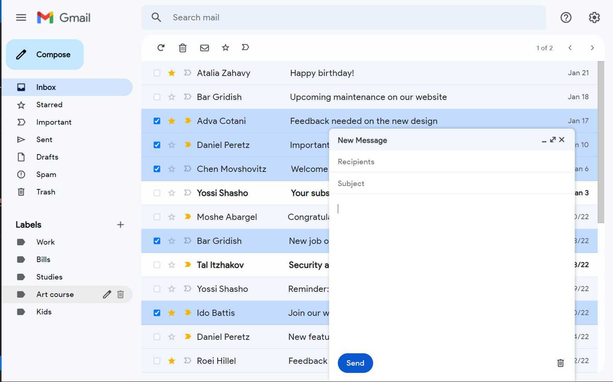
Task: Click the Recipients field
Action: coord(452,162)
